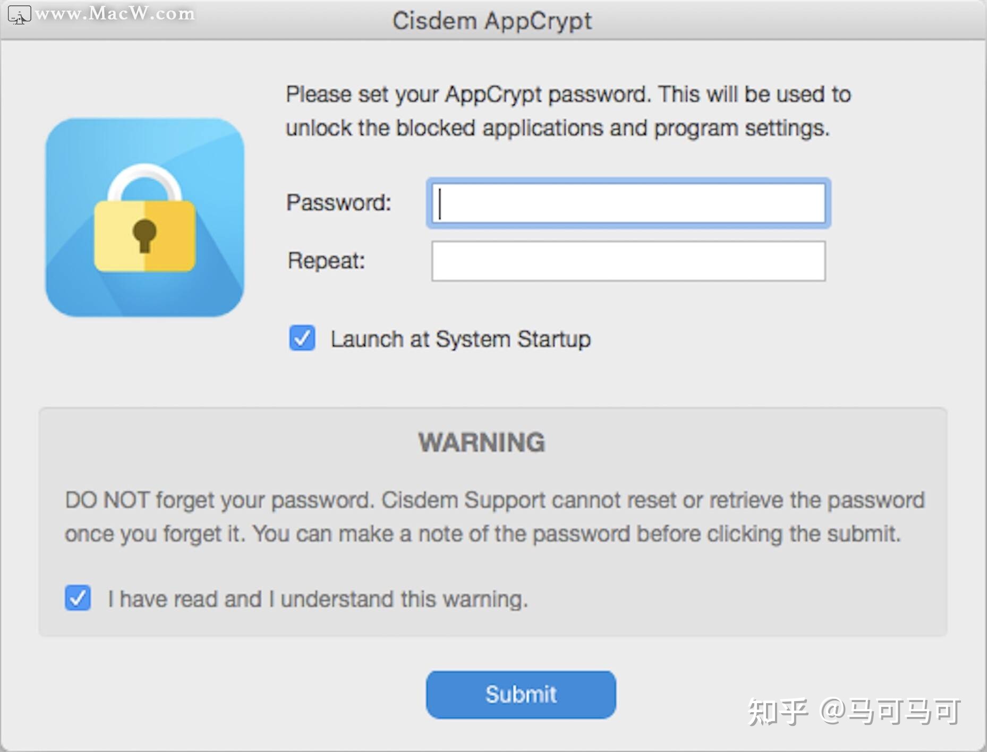The image size is (987, 752).
Task: Click into the Repeat password field
Action: click(628, 261)
